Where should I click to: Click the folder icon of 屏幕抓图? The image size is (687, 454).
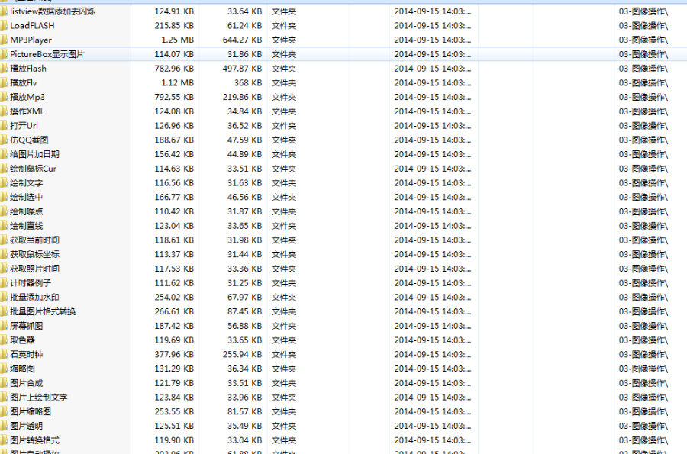point(4,326)
